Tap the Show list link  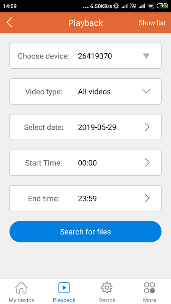152,23
